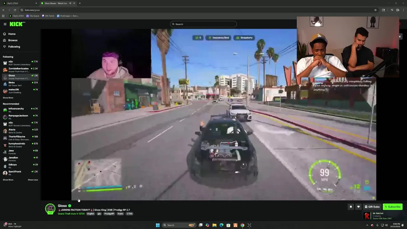Open the mateo2lit channel in sidebar

[20, 91]
